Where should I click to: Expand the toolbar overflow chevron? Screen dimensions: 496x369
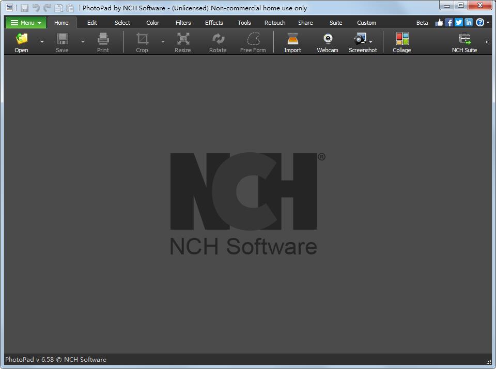(487, 42)
